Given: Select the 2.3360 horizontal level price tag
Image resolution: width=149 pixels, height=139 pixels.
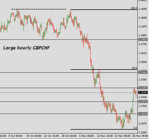Looking at the screenshot, I should [x=143, y=73].
